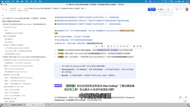The height and width of the screenshot is (107, 190).
Task: Open the 妙码学院 breadcrumb
Action: point(13,9)
